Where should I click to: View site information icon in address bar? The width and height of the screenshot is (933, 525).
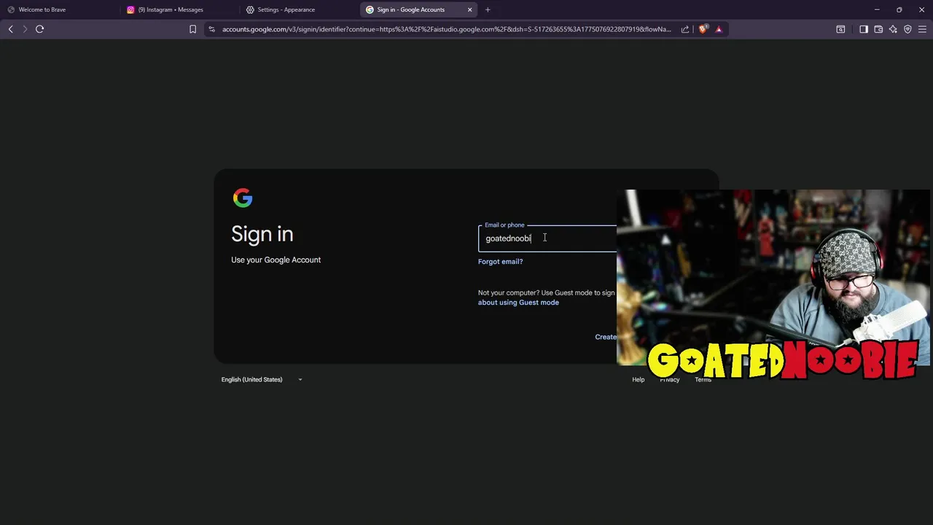tap(211, 29)
